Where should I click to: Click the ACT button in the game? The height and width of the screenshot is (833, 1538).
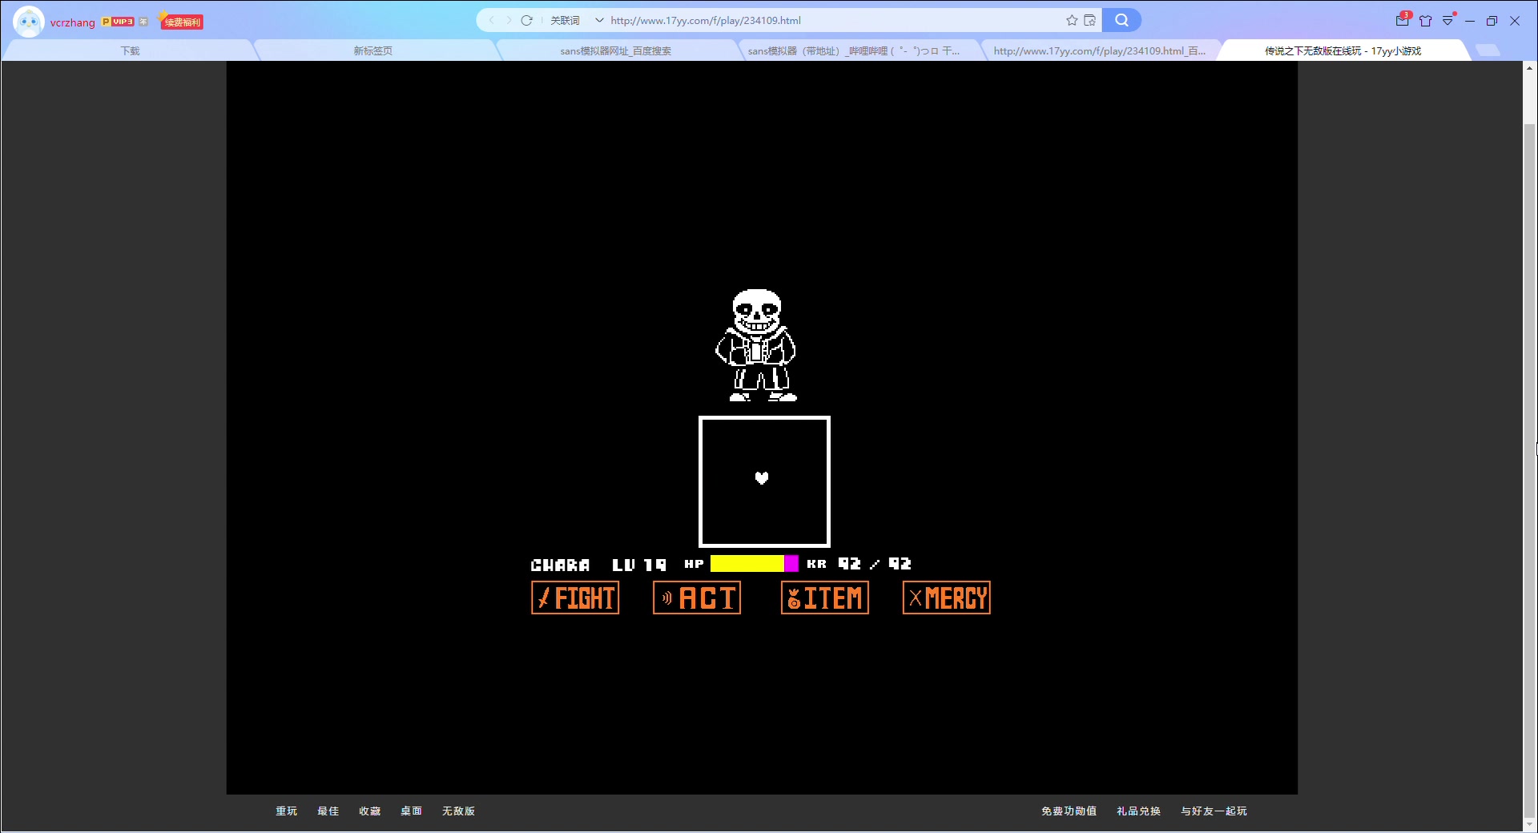(x=697, y=598)
